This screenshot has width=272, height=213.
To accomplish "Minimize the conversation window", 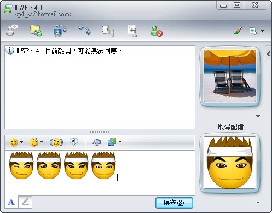I will point(223,5).
